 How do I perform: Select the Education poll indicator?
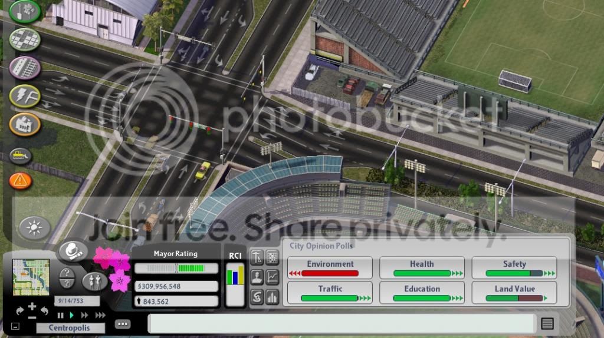pos(422,292)
